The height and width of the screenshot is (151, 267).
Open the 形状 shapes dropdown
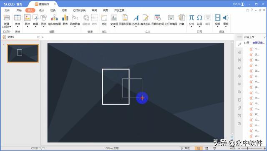tap(43, 27)
